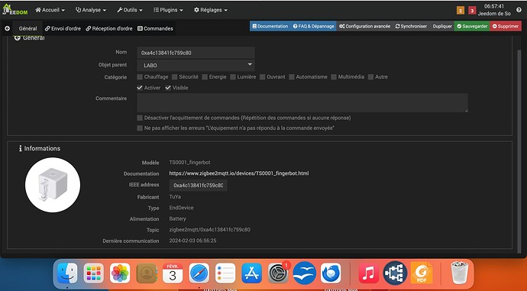Open Calendar in the dock
Viewport: 527px width, 291px height.
(173, 273)
